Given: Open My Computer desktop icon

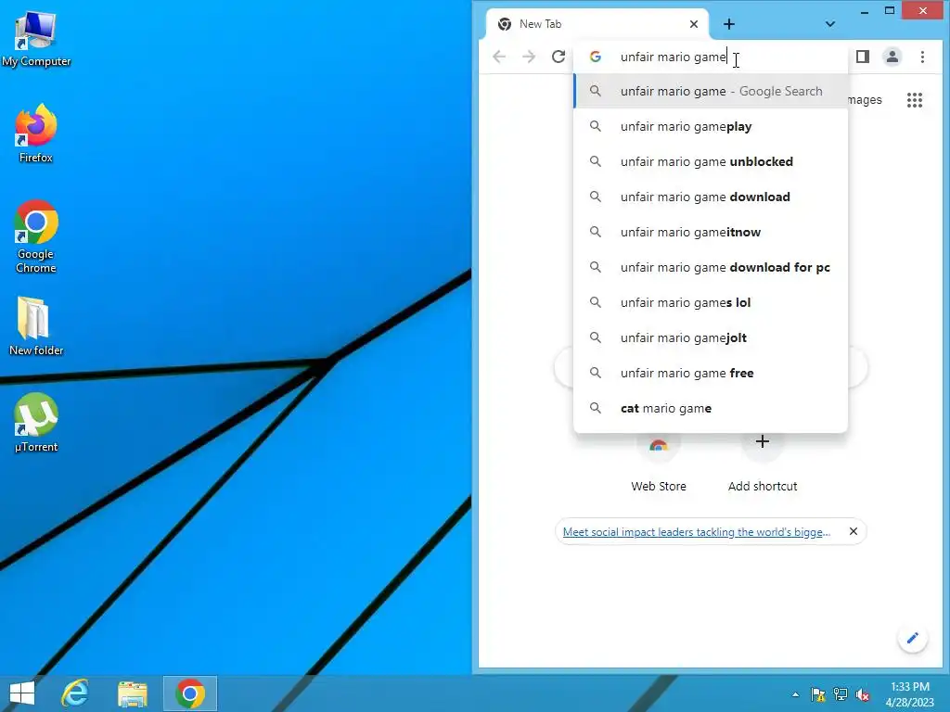Looking at the screenshot, I should [36, 39].
